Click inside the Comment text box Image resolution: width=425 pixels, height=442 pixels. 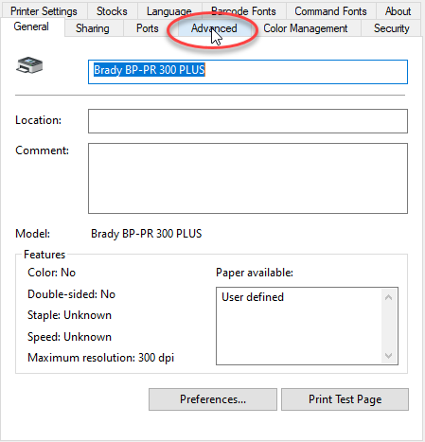click(x=248, y=178)
